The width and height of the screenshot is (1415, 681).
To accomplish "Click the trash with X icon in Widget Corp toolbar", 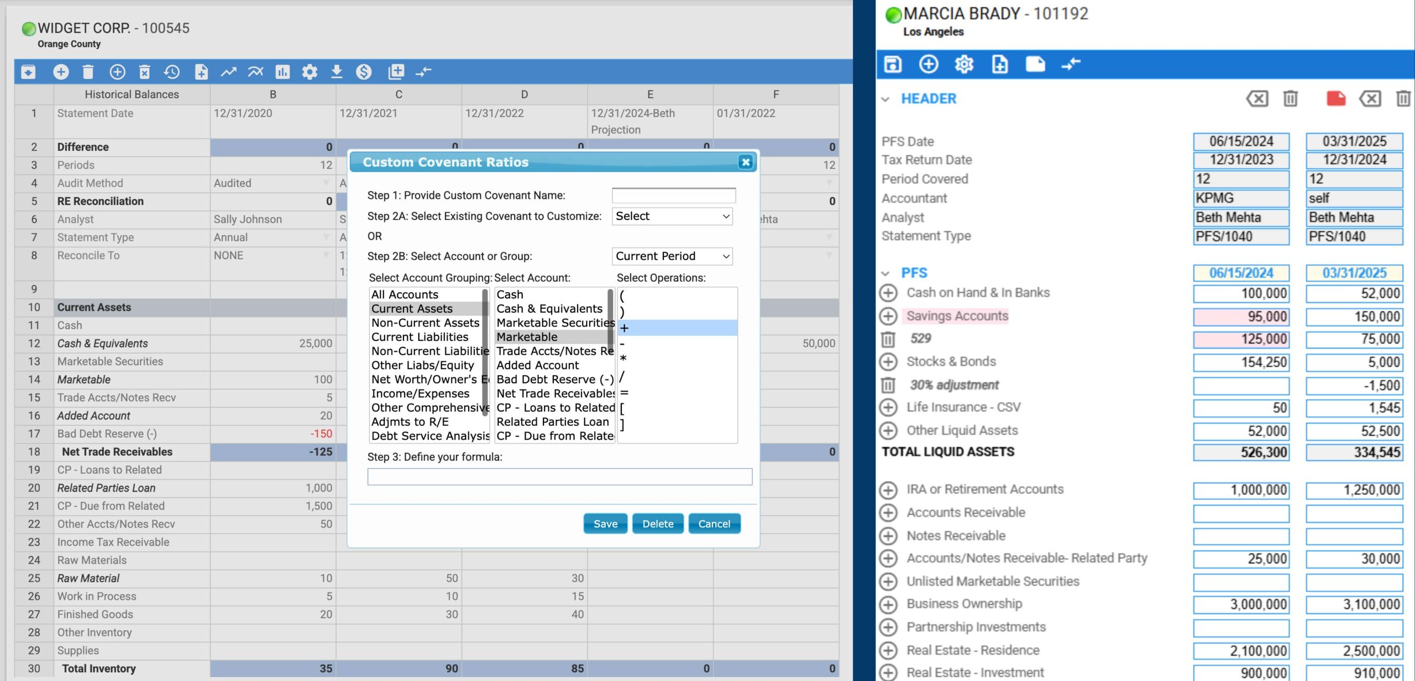I will (x=144, y=72).
